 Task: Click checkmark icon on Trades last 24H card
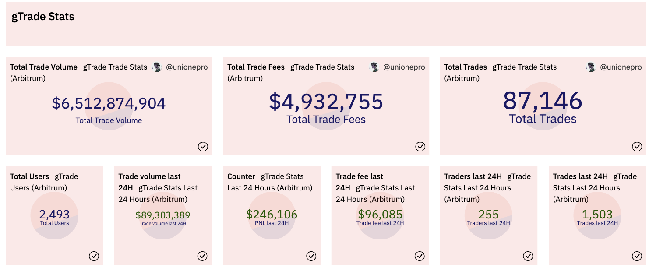637,256
